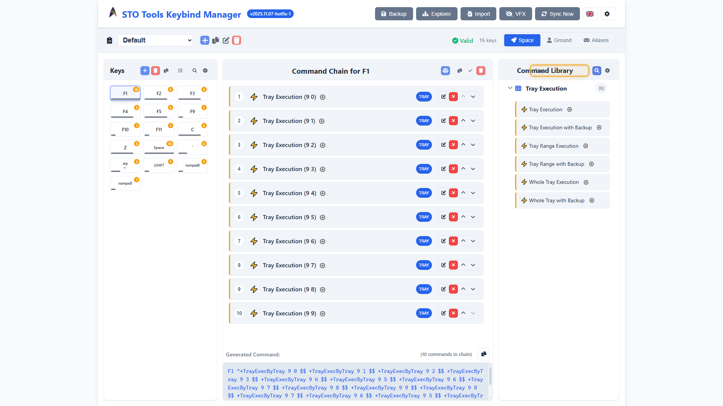723x406 pixels.
Task: Open the key list view icon in Keys panel
Action: (x=180, y=70)
